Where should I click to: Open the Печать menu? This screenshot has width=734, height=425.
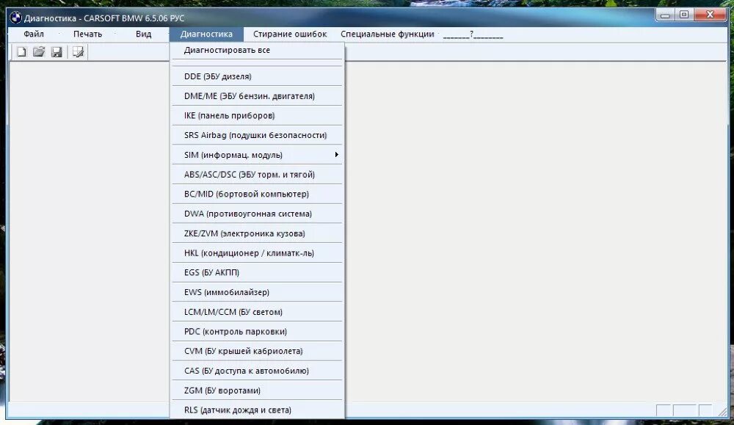coord(87,34)
